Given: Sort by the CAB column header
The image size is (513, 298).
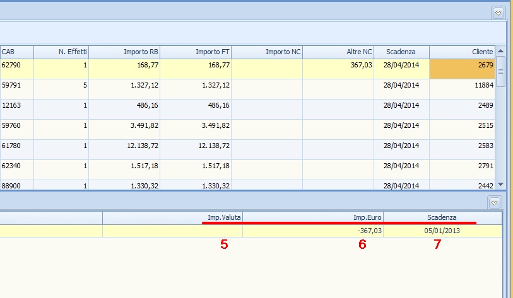Looking at the screenshot, I should pos(16,52).
